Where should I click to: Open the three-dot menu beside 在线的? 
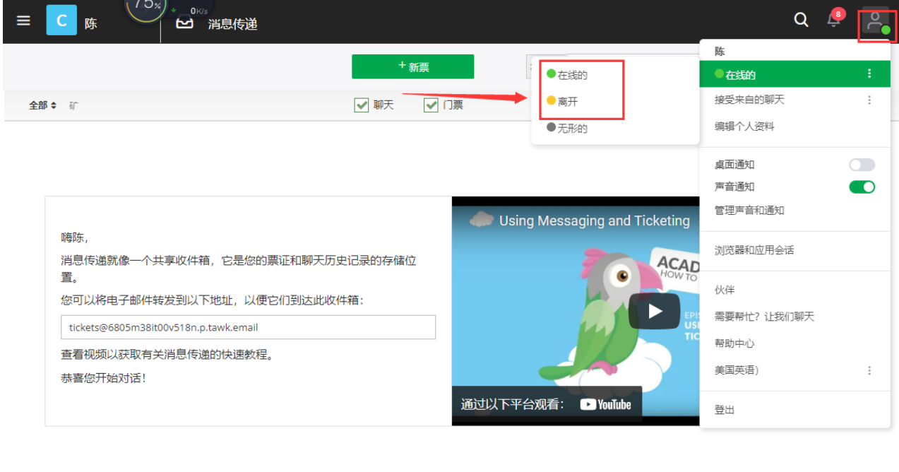click(x=869, y=73)
